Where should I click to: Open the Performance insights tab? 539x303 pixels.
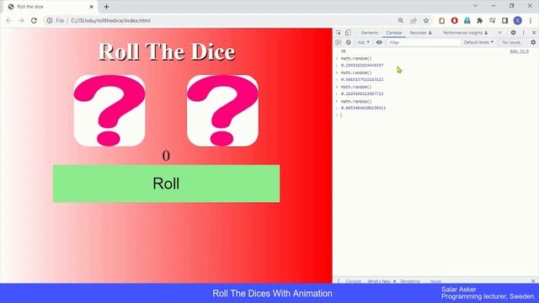point(465,33)
